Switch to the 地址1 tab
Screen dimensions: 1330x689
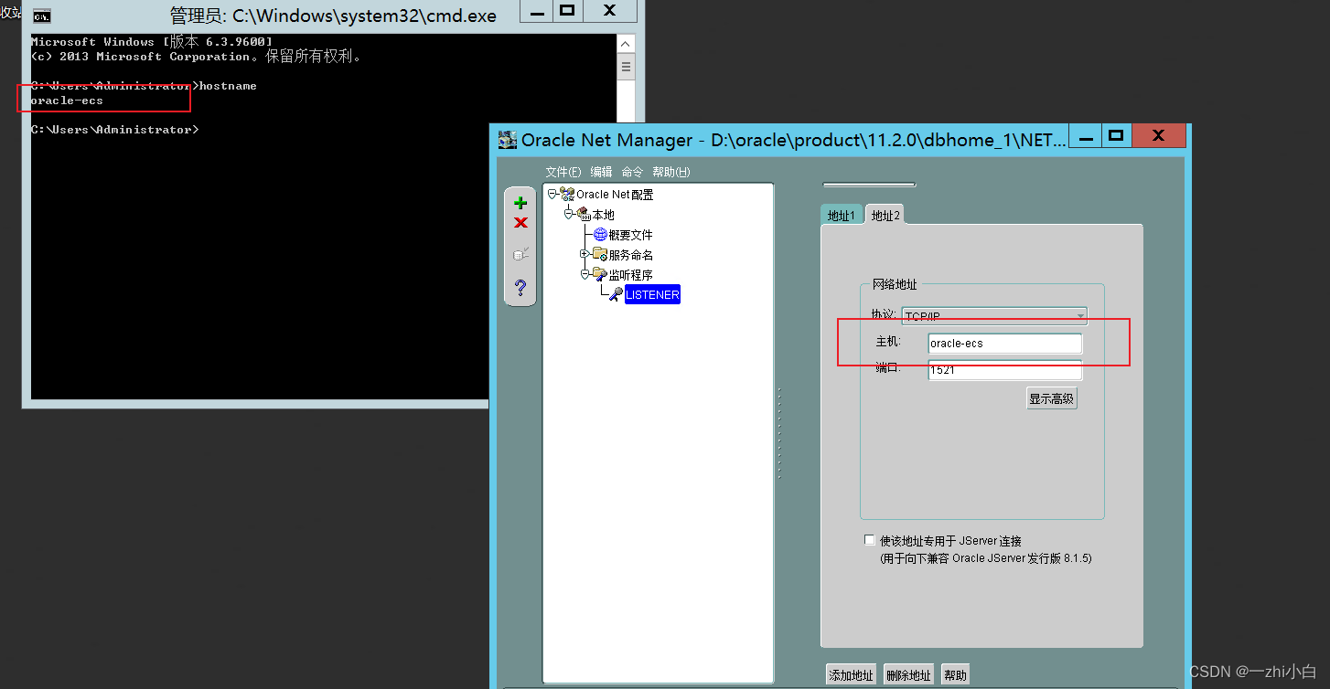point(842,215)
